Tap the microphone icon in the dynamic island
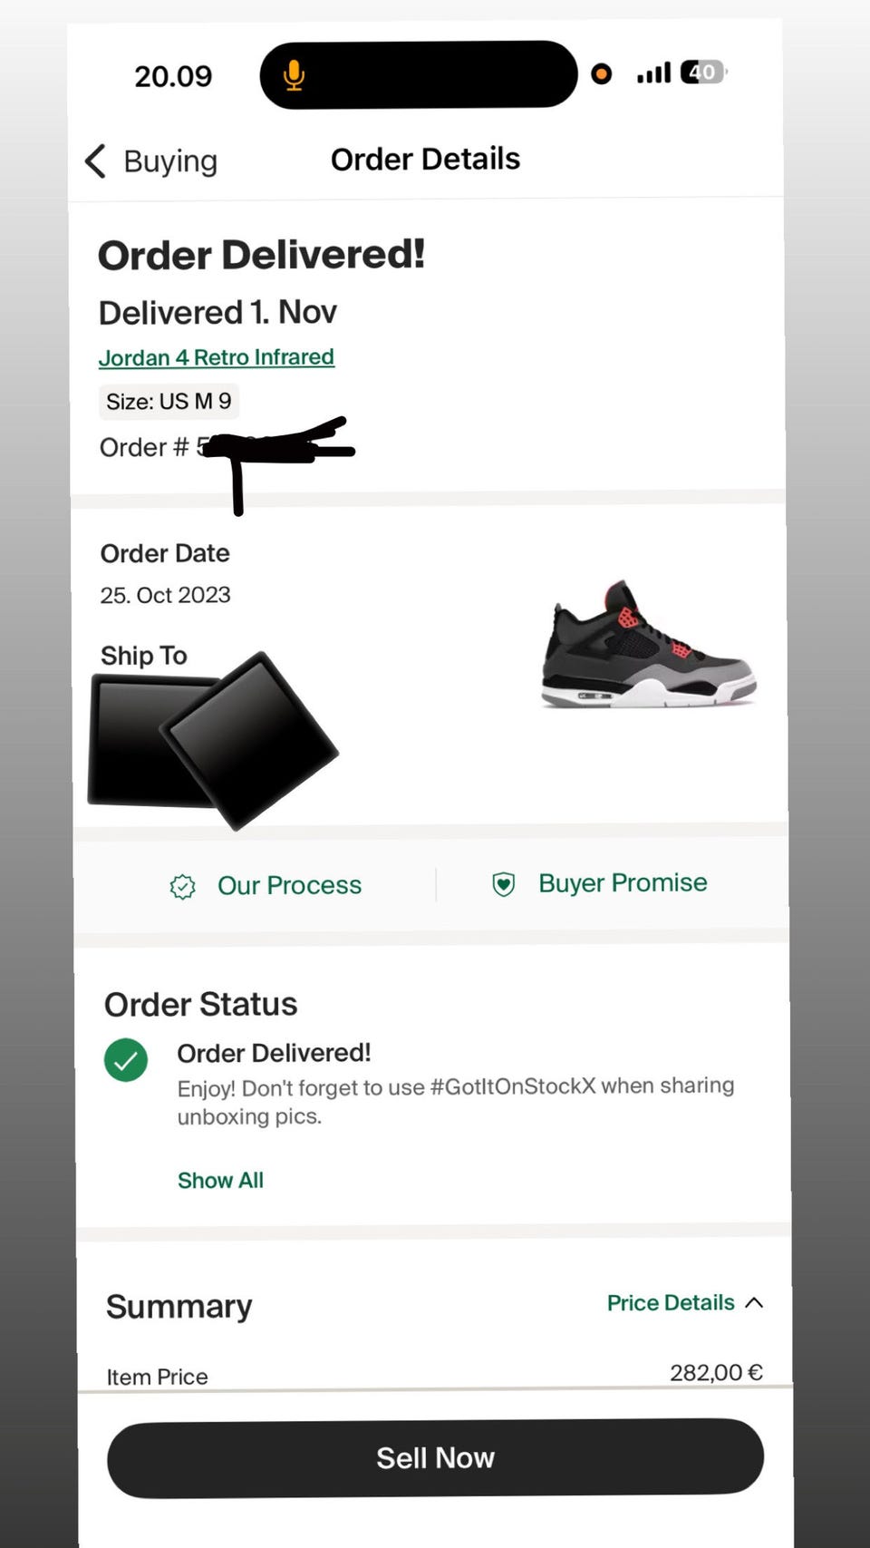Viewport: 870px width, 1548px height. [294, 75]
